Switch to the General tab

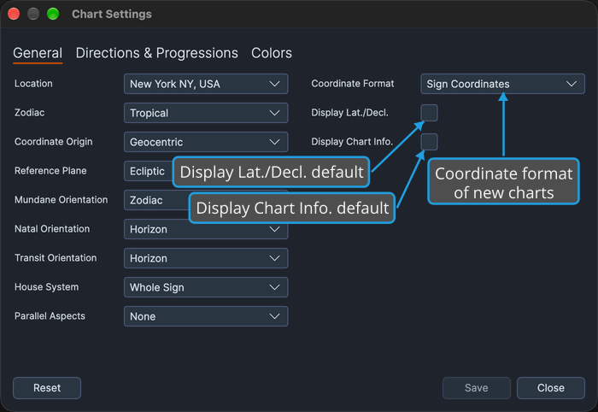pos(38,53)
